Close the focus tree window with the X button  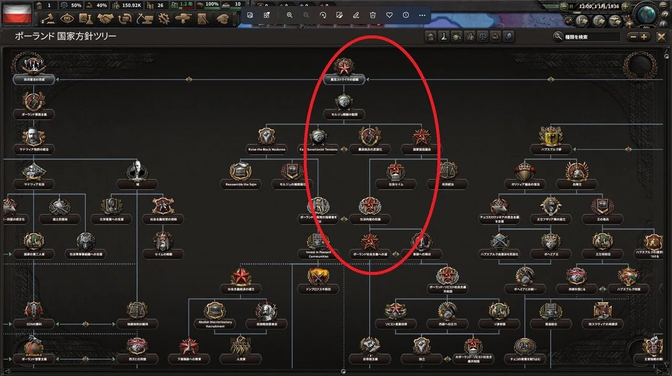tap(661, 37)
